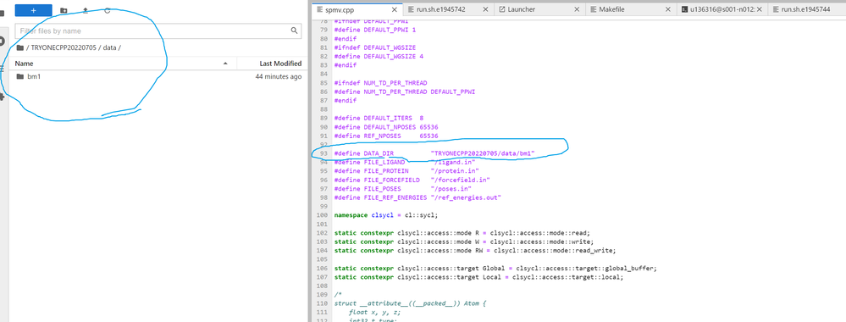Click the folder icon beside bm1
The height and width of the screenshot is (322, 846).
20,77
